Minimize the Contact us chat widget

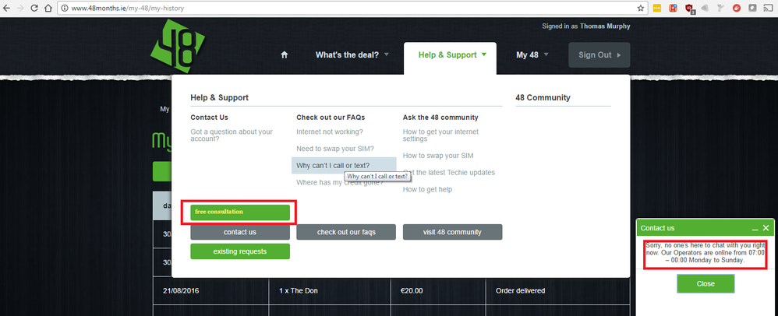pyautogui.click(x=754, y=228)
